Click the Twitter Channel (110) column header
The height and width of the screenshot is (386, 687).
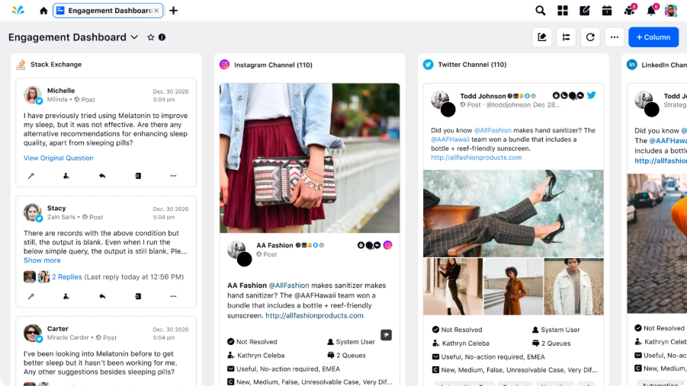472,64
